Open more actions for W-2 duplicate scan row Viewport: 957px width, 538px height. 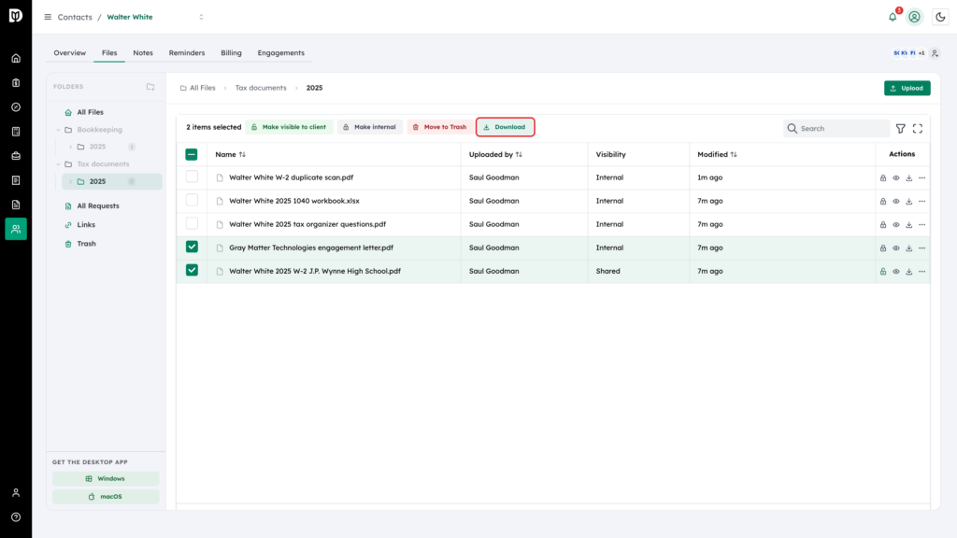click(x=922, y=178)
